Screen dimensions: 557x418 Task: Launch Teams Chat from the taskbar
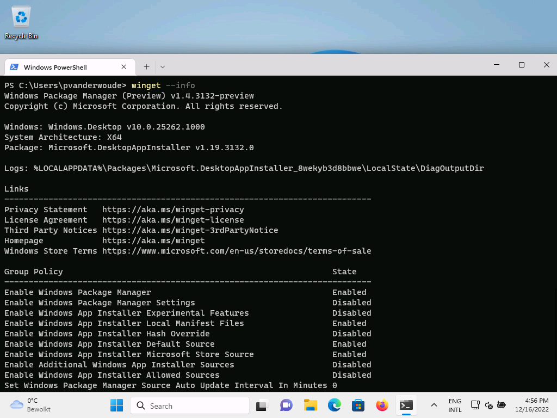(286, 405)
